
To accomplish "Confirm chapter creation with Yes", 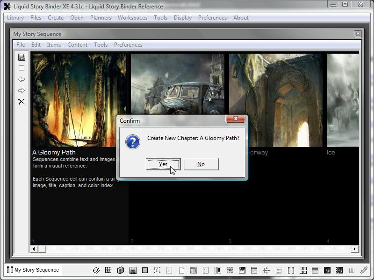I will tap(163, 164).
